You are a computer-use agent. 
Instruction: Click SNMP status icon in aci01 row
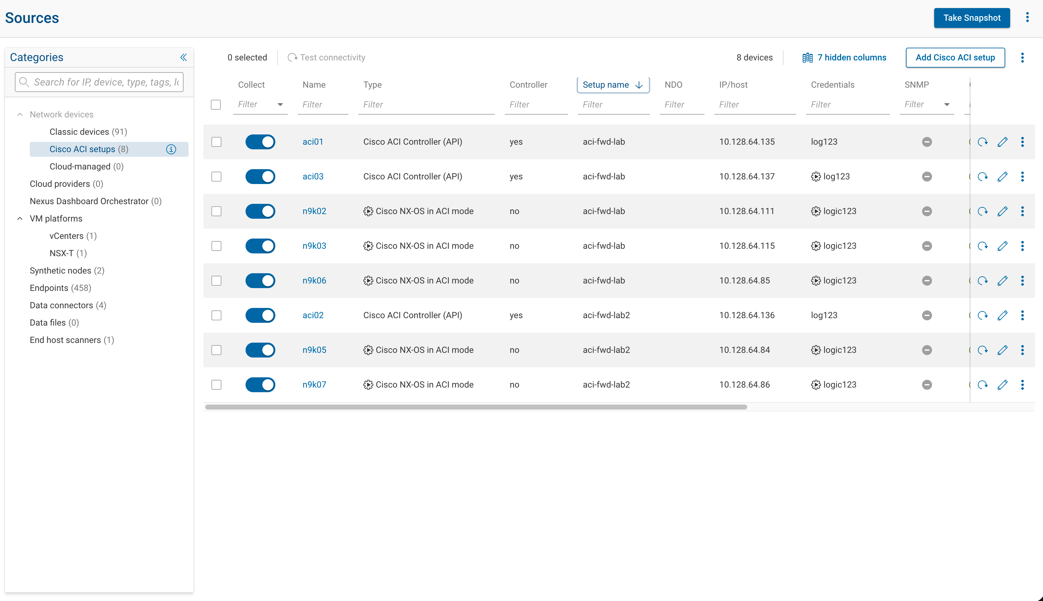tap(927, 142)
